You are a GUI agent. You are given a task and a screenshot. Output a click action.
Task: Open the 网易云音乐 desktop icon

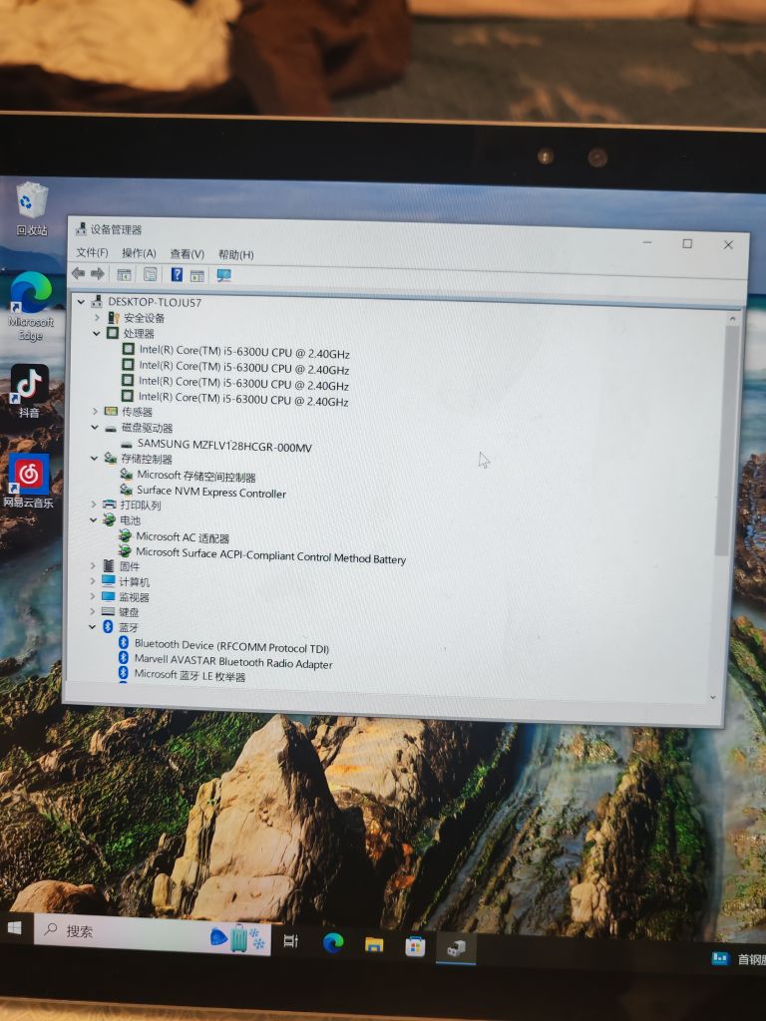point(30,481)
